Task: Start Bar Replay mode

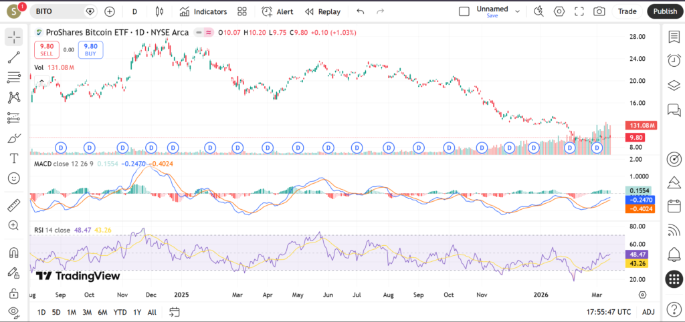Action: tap(322, 11)
